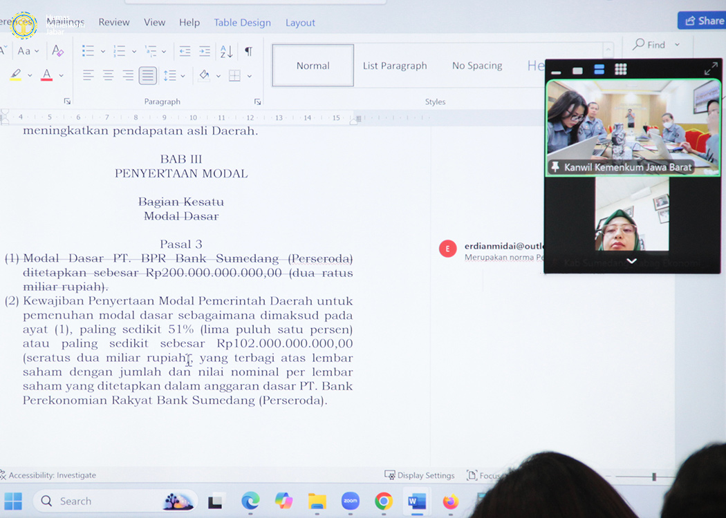Image resolution: width=726 pixels, height=518 pixels.
Task: Open the erdianmidai comment in the margin
Action: (492, 251)
